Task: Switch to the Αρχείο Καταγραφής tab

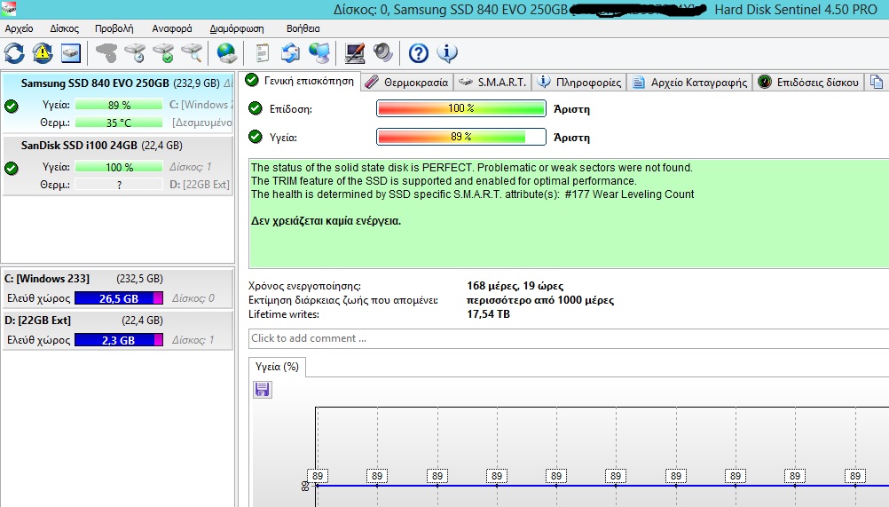Action: tap(690, 83)
